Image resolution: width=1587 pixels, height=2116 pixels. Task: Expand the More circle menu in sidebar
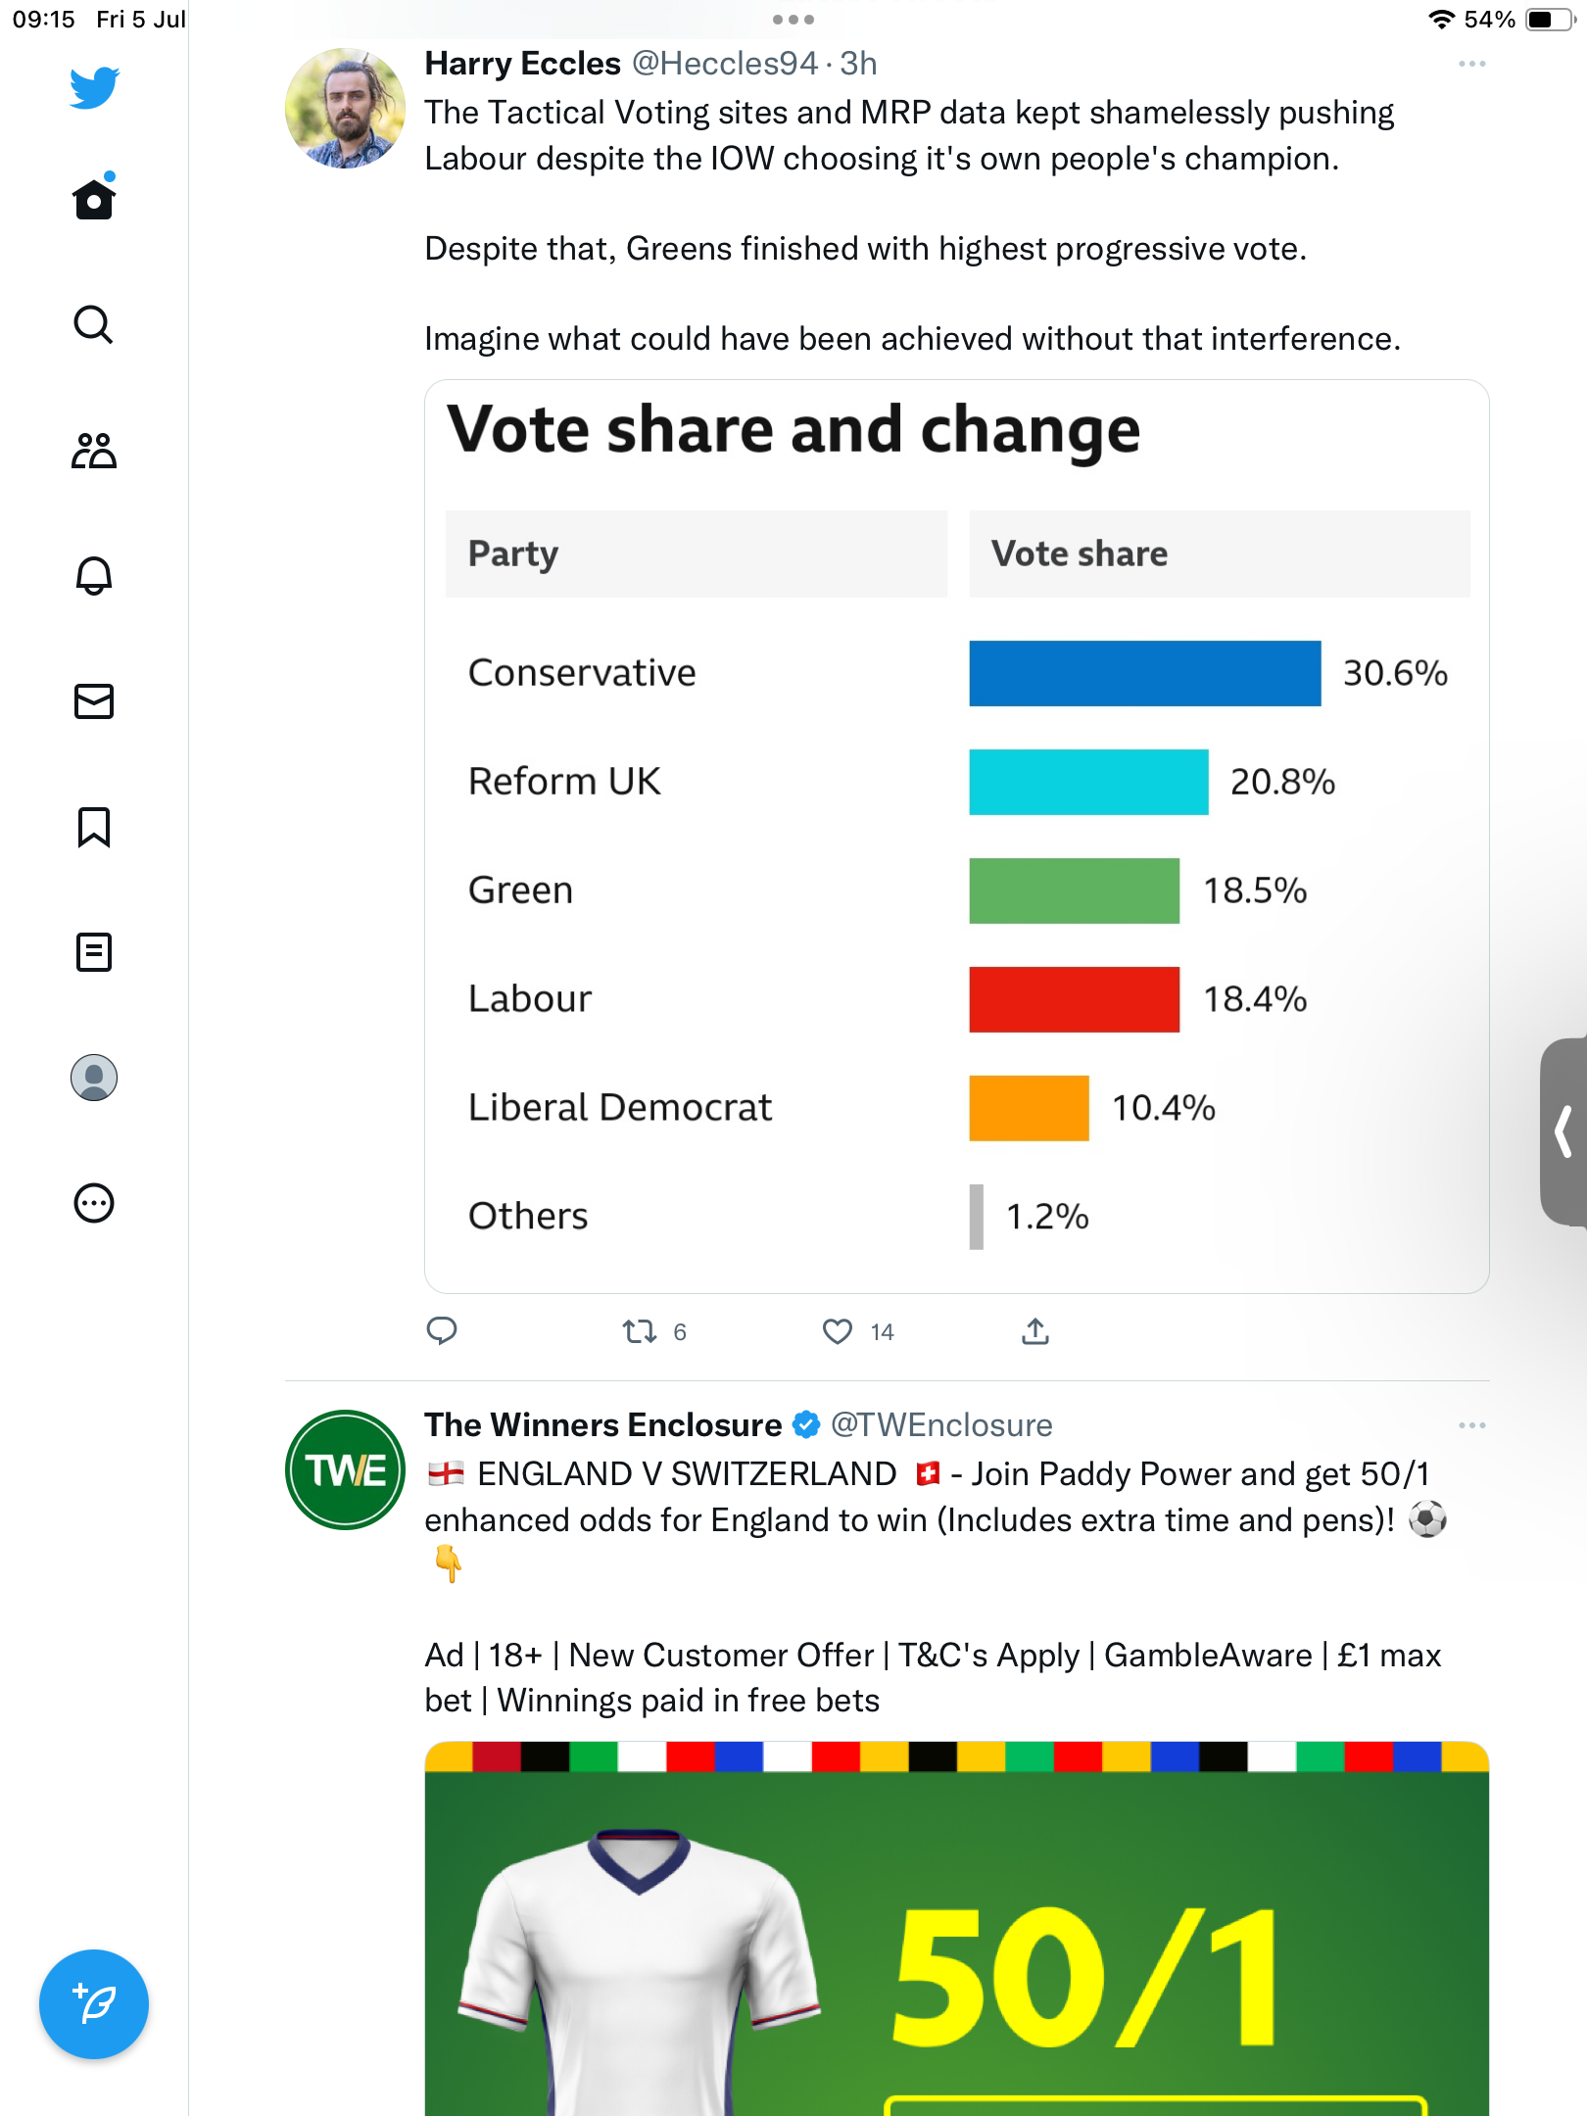[94, 1203]
